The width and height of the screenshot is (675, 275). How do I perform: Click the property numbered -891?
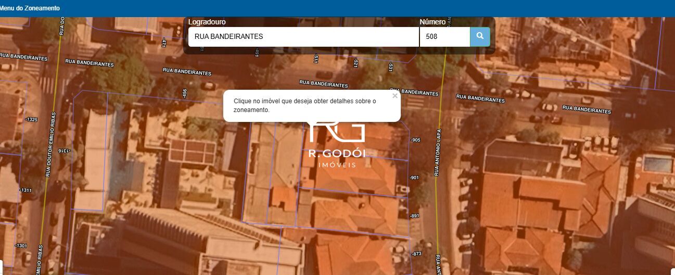[x=414, y=215]
